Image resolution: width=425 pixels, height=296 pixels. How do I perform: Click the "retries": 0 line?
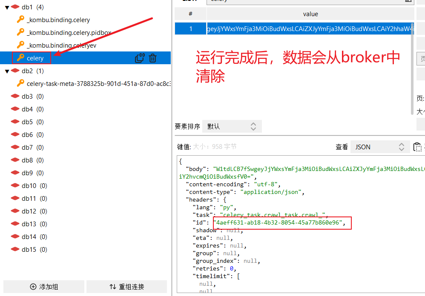214,269
